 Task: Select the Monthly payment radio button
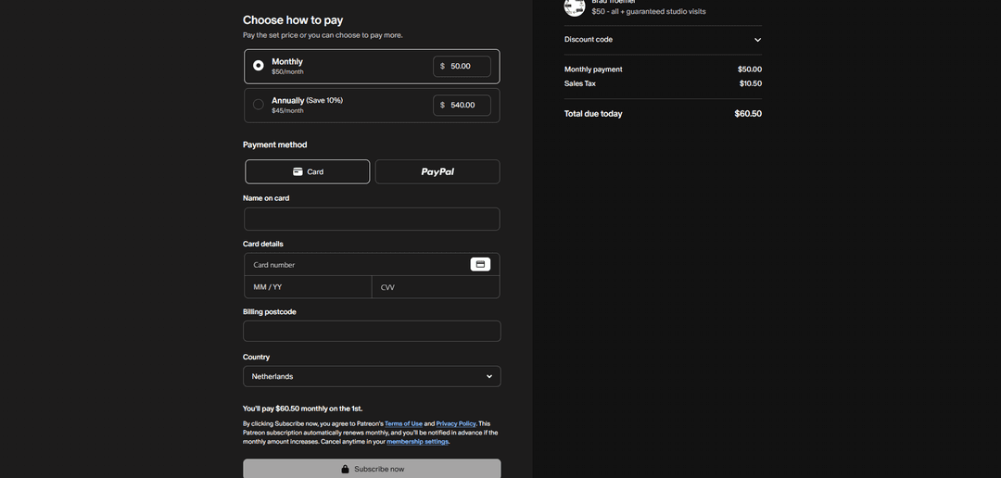259,66
